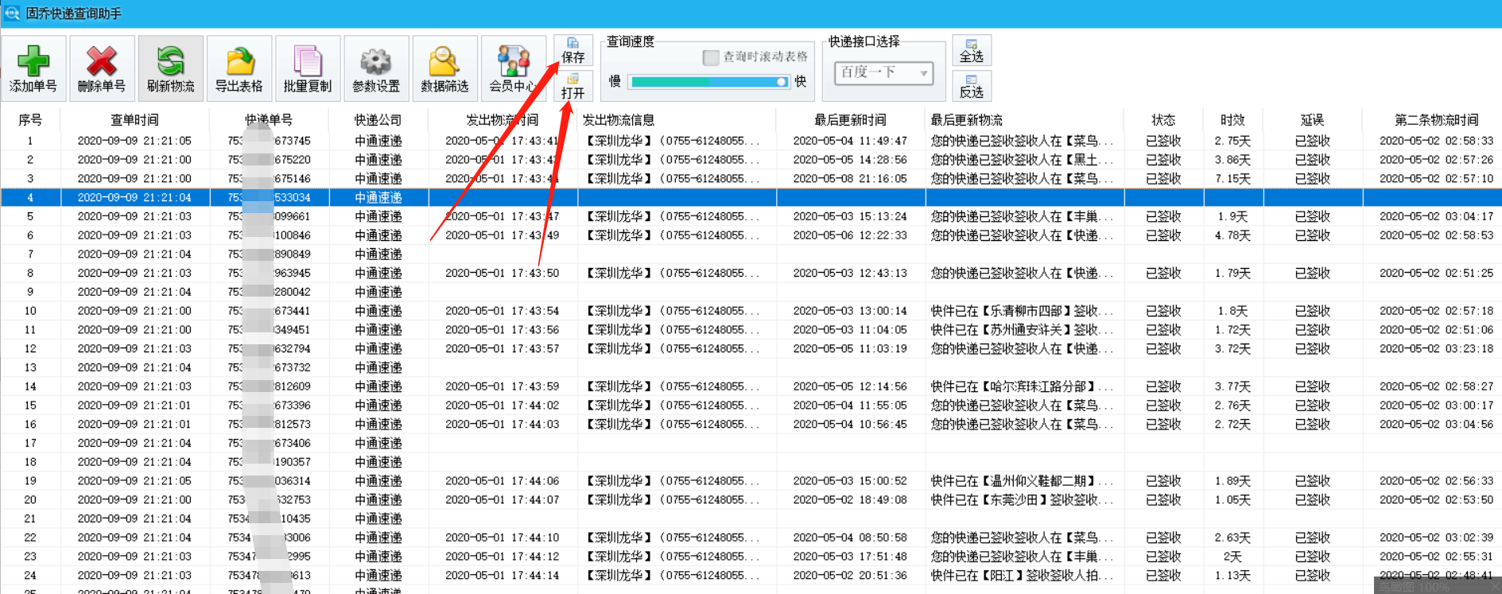Click the 保存 save button
The width and height of the screenshot is (1502, 594).
click(x=573, y=51)
